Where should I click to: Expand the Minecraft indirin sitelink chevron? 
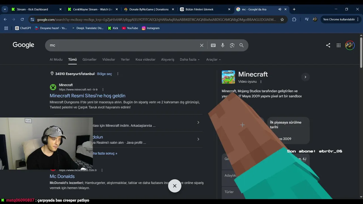point(198,122)
